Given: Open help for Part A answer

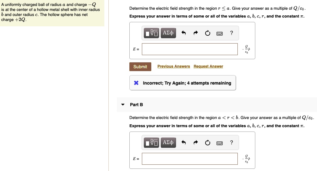Looking at the screenshot, I should pos(231,33).
